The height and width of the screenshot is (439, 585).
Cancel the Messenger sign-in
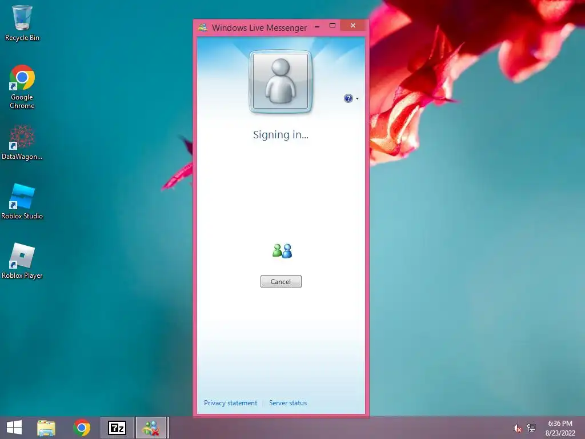[281, 281]
